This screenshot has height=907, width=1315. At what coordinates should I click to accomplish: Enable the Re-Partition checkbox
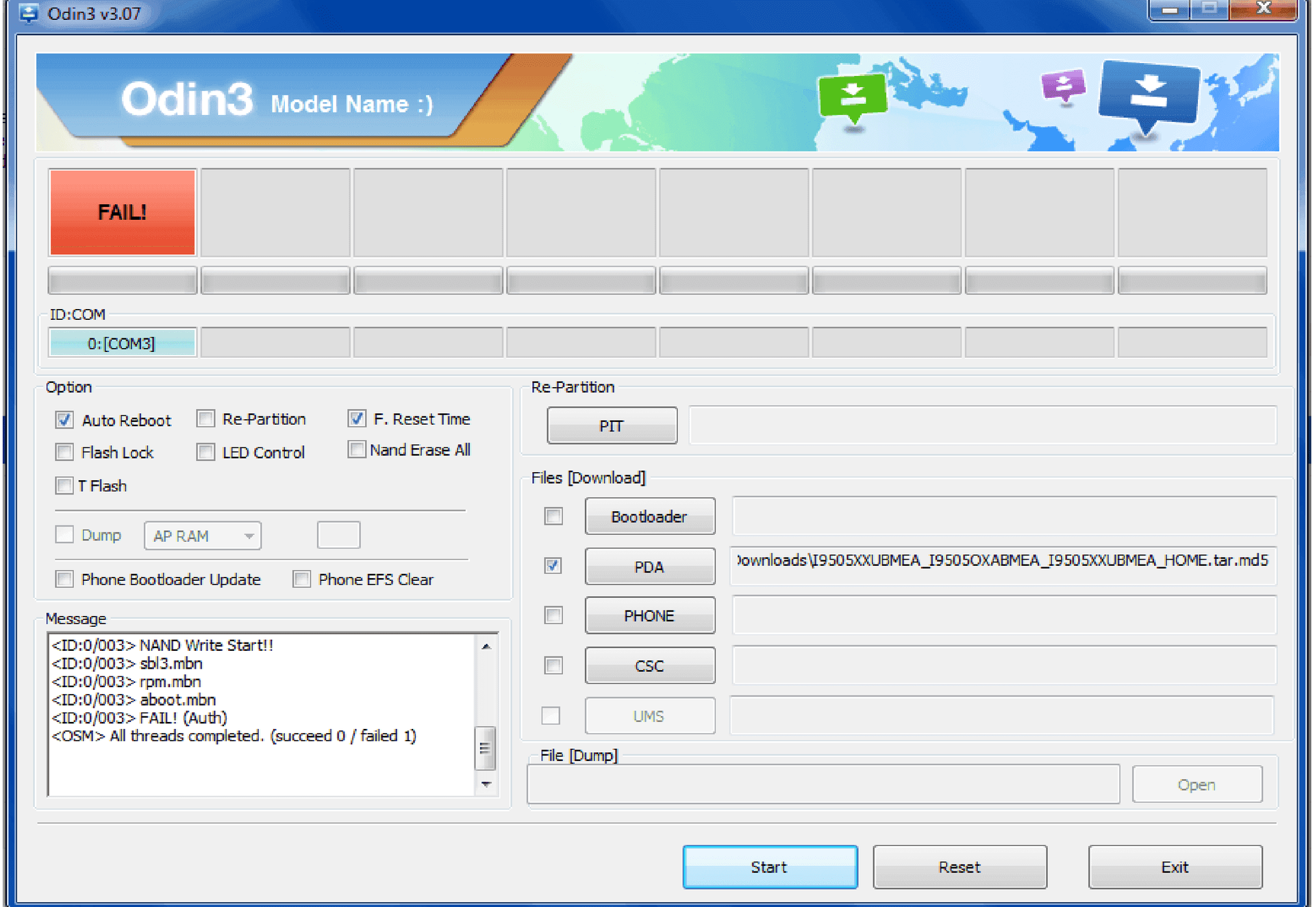click(205, 419)
